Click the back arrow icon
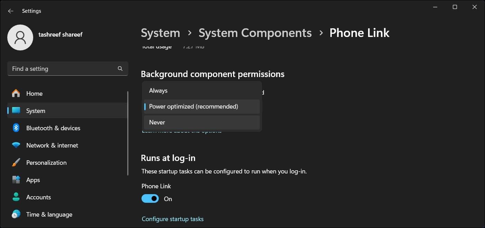485x228 pixels. (x=11, y=11)
